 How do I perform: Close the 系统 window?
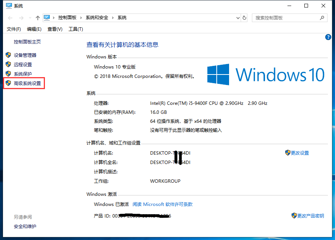tap(323, 6)
